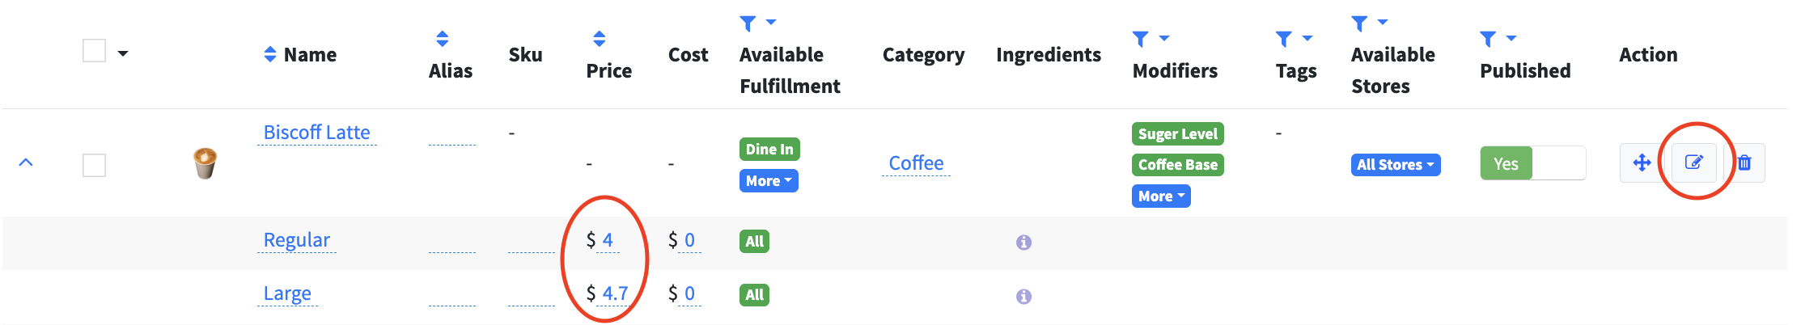
Task: Click the trash delete icon
Action: pos(1744,162)
